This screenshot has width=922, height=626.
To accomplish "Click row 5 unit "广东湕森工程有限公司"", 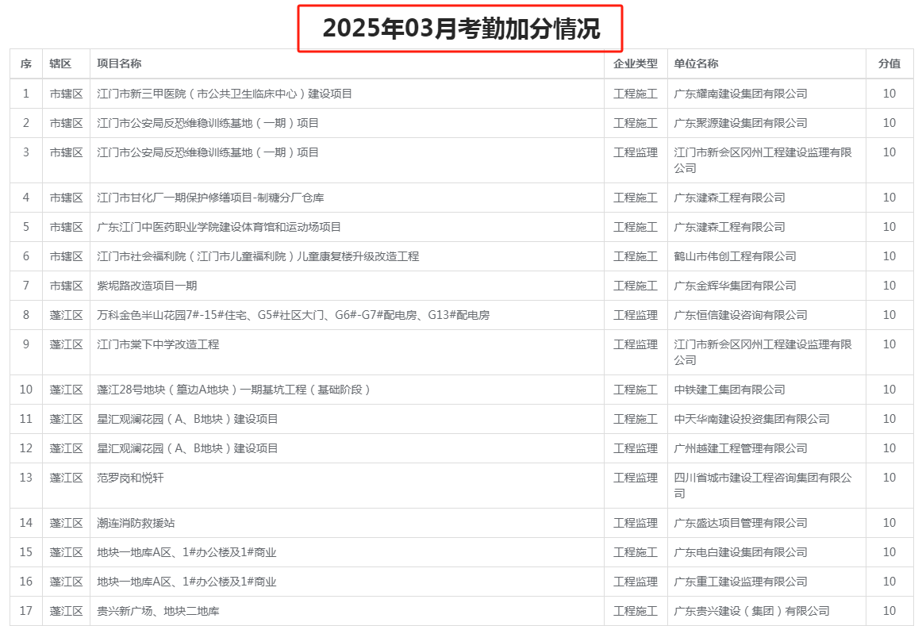I will [x=730, y=227].
